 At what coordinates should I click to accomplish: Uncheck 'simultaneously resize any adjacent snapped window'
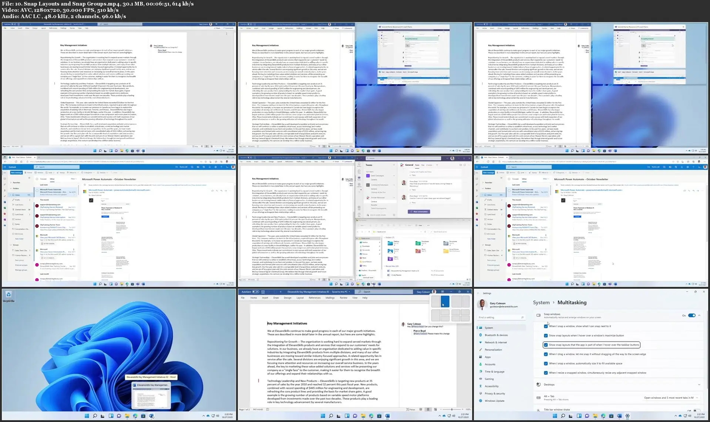(x=546, y=373)
